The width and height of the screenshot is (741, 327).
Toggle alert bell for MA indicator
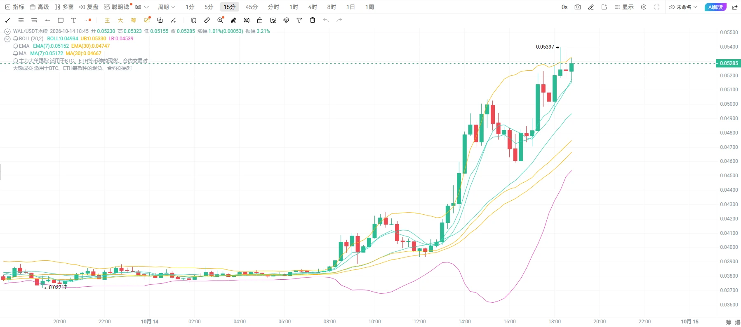(16, 53)
